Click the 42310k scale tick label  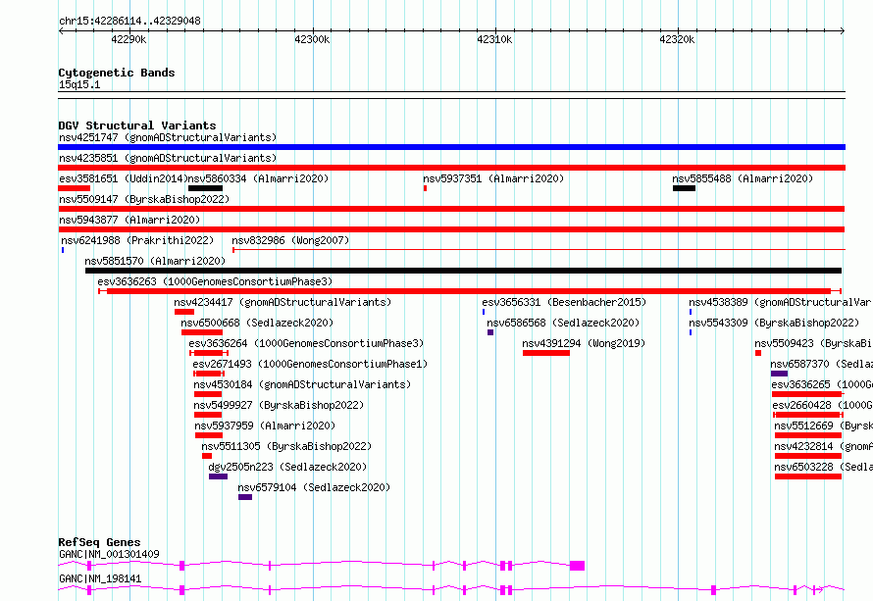494,39
